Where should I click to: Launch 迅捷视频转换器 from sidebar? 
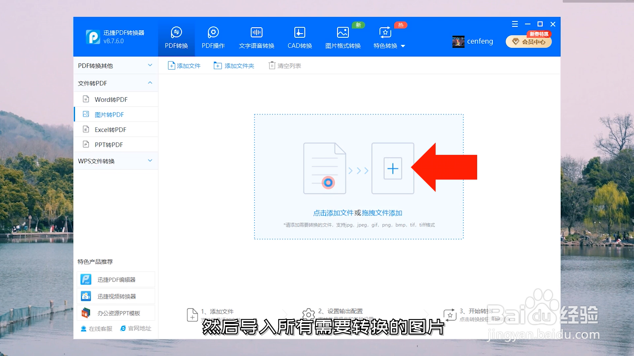point(116,296)
